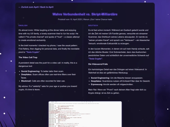170x127 pixels.
Task: Click the paragraph starting 'My advice:'
Action: (48, 88)
